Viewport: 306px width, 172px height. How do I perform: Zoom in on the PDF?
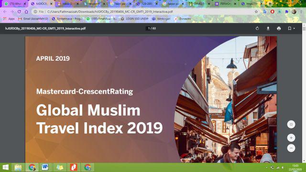[x=291, y=138]
